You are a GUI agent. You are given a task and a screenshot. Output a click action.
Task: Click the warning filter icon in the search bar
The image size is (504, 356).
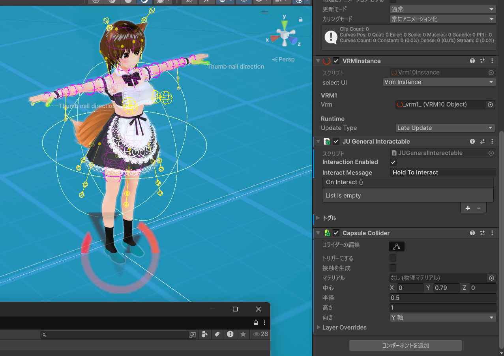coord(230,334)
